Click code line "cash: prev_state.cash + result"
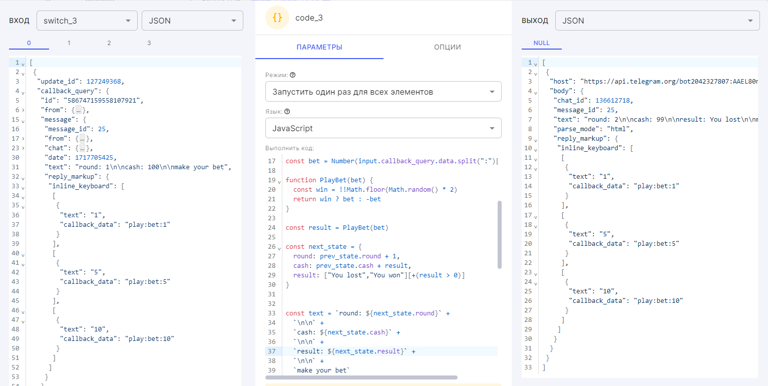Viewport: 768px width, 386px height. (x=352, y=266)
